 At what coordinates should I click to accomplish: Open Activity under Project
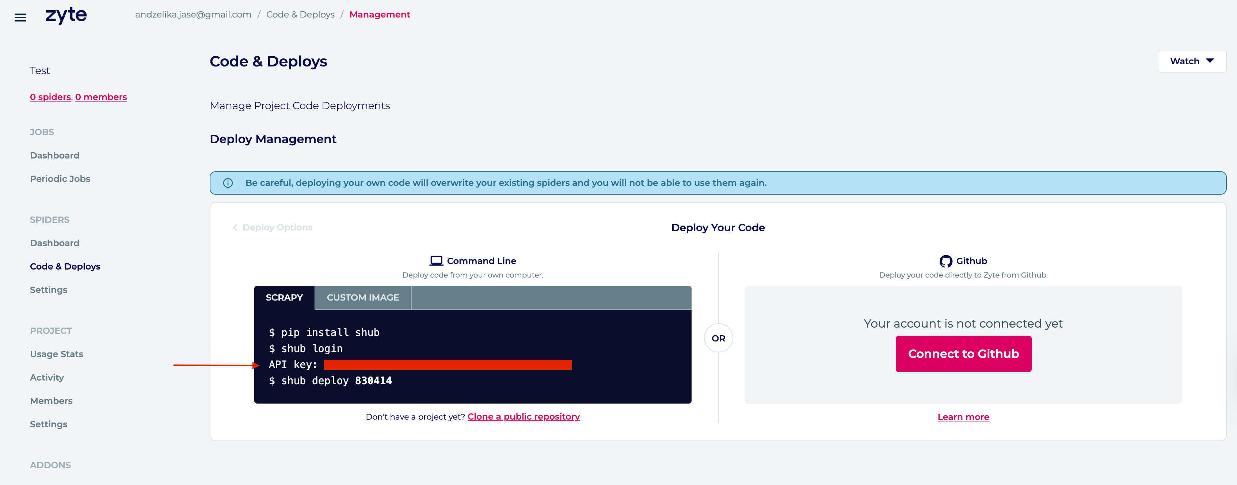tap(47, 377)
